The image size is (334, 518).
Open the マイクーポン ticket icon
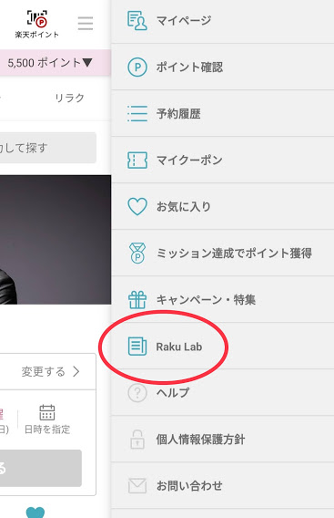pos(137,161)
